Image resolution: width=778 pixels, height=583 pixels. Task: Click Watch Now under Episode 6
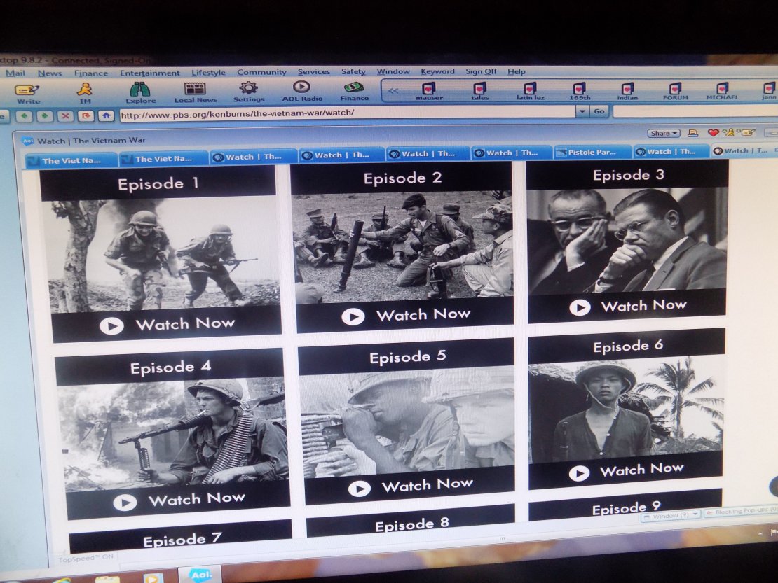pyautogui.click(x=641, y=470)
